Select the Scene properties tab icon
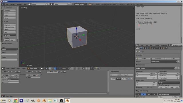 click(146, 48)
